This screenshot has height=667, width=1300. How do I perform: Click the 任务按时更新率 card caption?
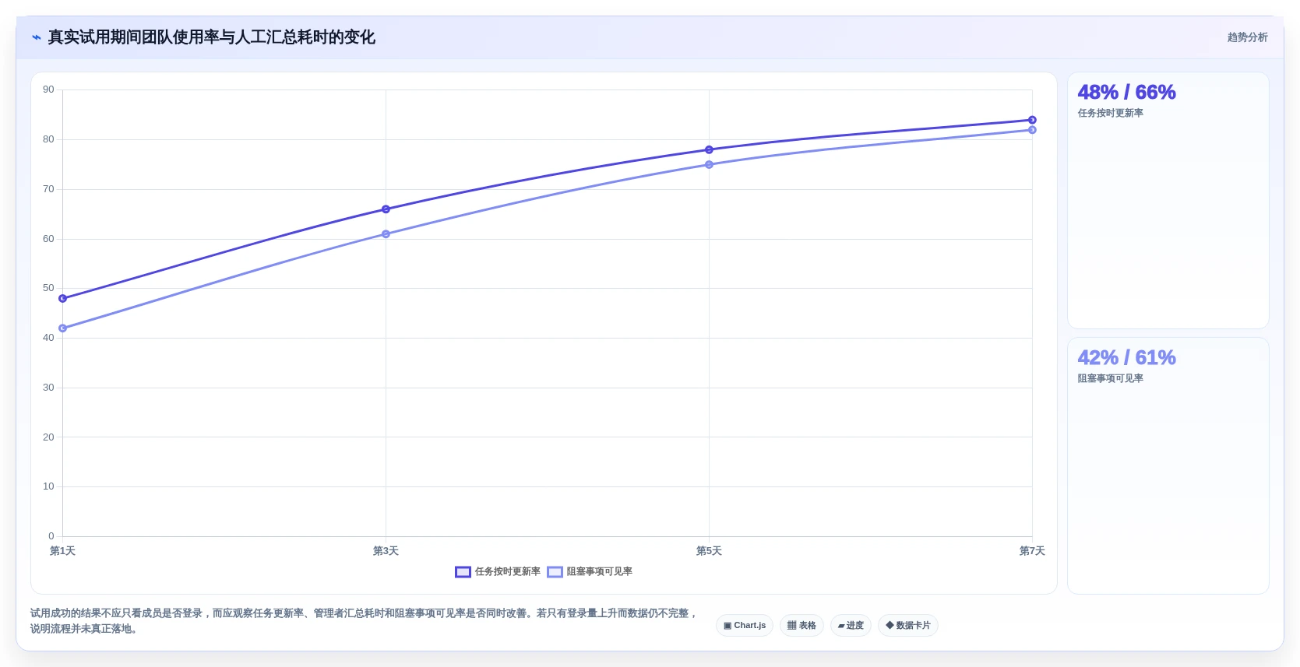point(1110,114)
